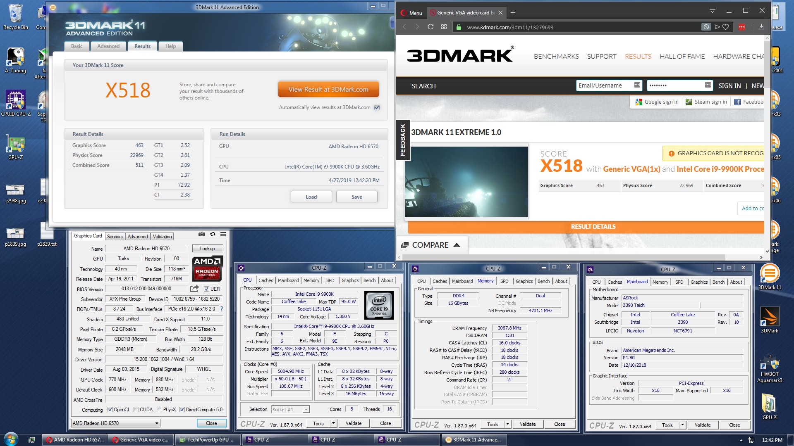The image size is (794, 446).
Task: Open the Recycle Bin desktop icon
Action: [16, 17]
